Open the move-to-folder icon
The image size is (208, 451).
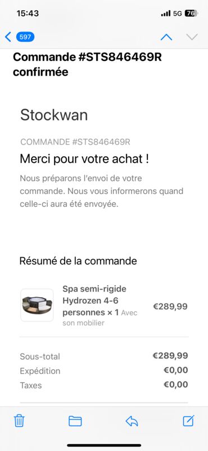75,421
